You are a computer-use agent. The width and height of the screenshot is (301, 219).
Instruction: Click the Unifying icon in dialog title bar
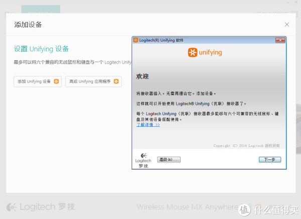point(136,40)
